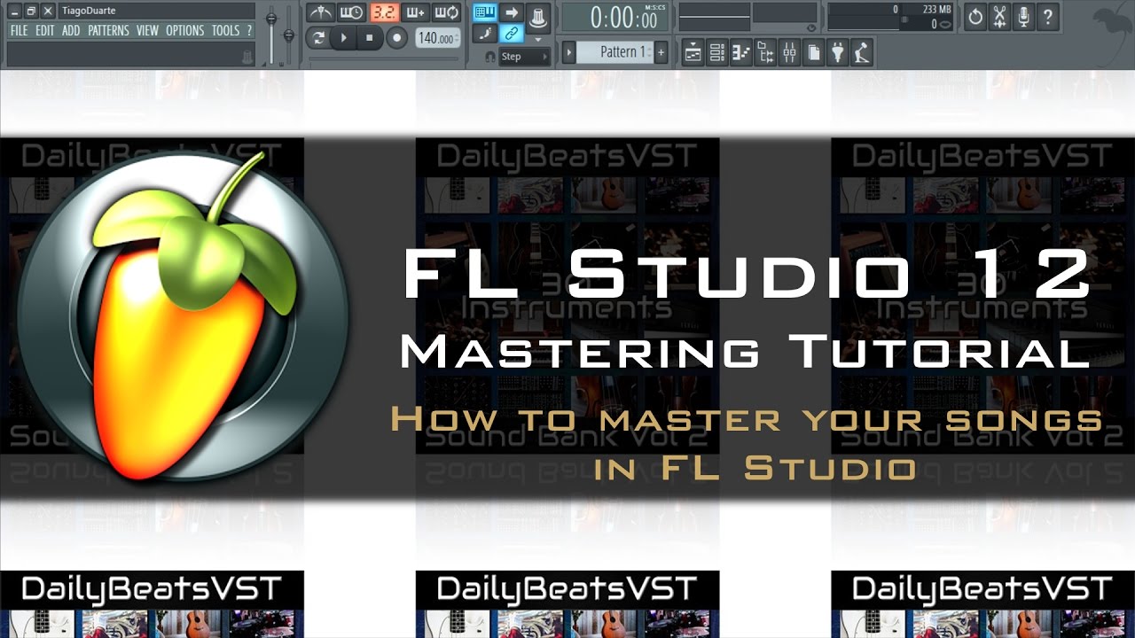Viewport: 1135px width, 638px height.
Task: Toggle loop recording
Action: coord(446,12)
